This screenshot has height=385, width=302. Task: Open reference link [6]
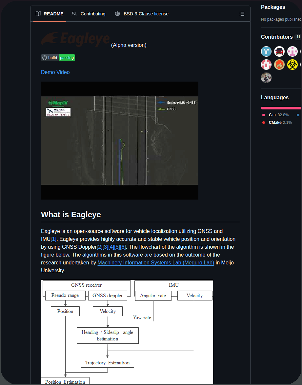pos(123,247)
